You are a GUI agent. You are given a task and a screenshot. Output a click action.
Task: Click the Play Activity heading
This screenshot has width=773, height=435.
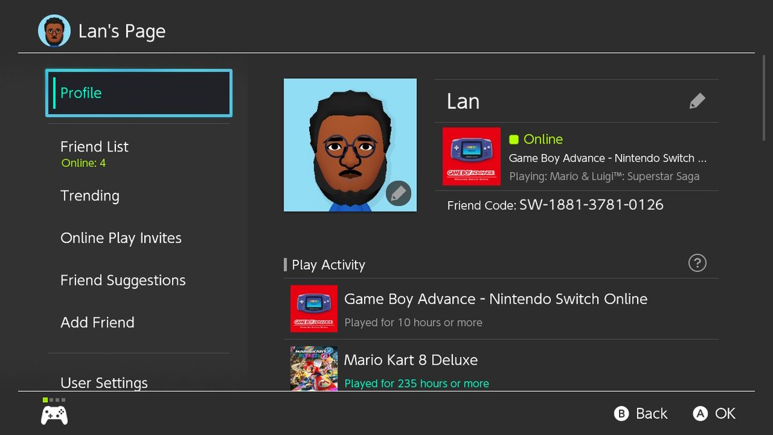pyautogui.click(x=328, y=265)
